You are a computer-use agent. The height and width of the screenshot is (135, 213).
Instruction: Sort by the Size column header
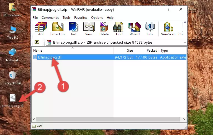124,51
